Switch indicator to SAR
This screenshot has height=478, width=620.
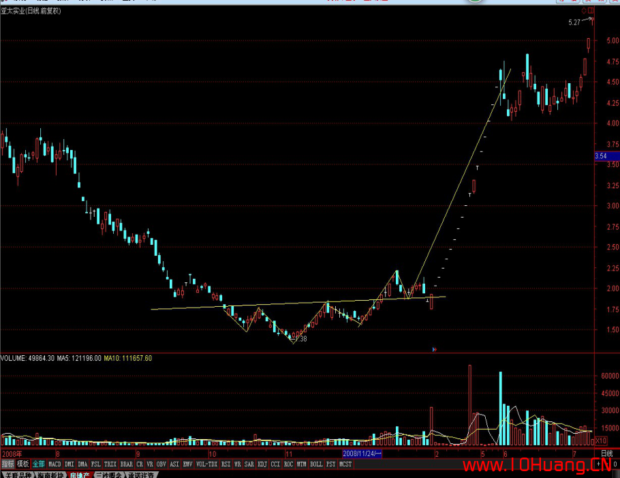pyautogui.click(x=249, y=464)
